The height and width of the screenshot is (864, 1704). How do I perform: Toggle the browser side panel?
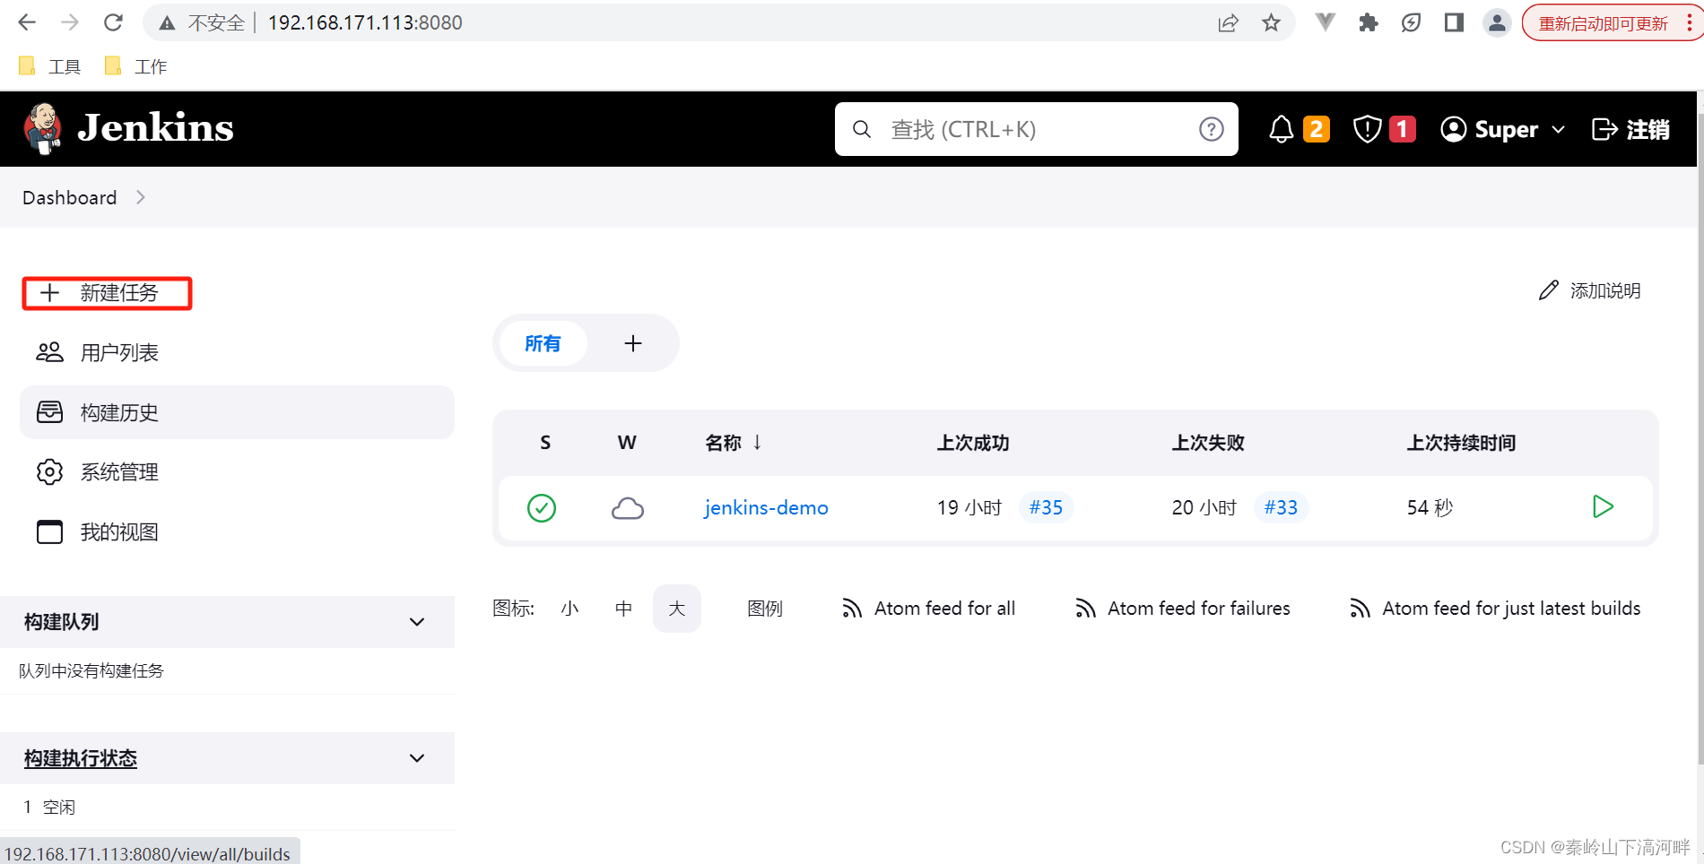1454,22
